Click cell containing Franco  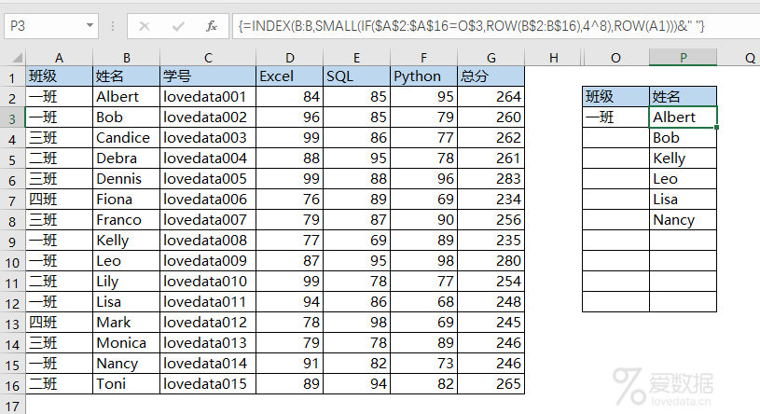pyautogui.click(x=127, y=220)
